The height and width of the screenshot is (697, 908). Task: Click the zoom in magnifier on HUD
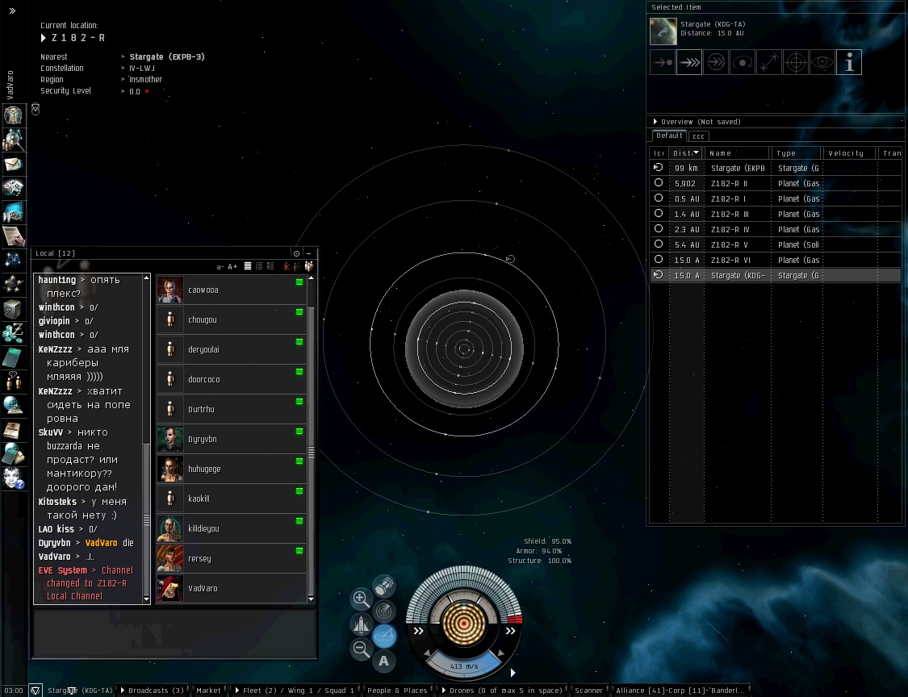pyautogui.click(x=361, y=599)
